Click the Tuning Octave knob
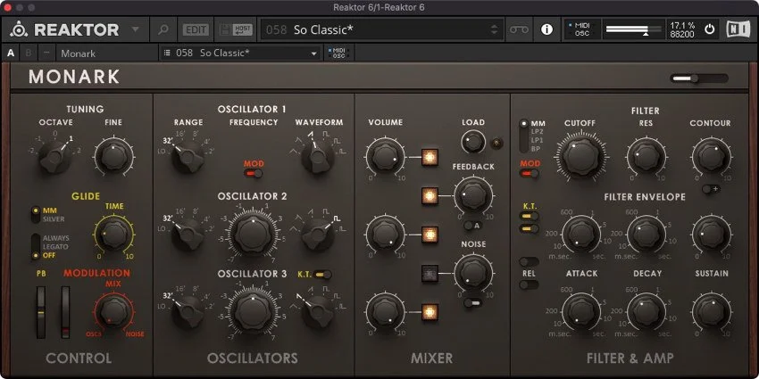 tap(54, 155)
